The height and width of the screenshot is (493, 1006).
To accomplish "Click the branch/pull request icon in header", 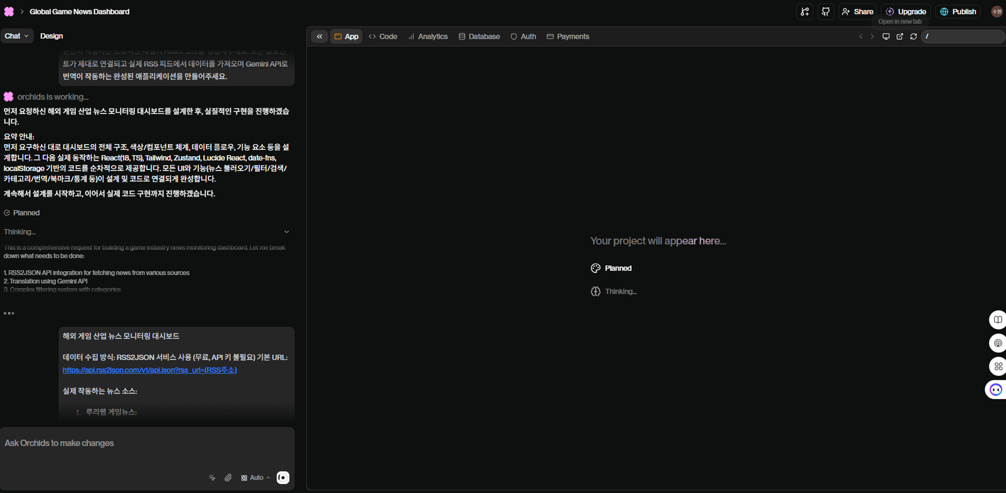I will pos(805,12).
